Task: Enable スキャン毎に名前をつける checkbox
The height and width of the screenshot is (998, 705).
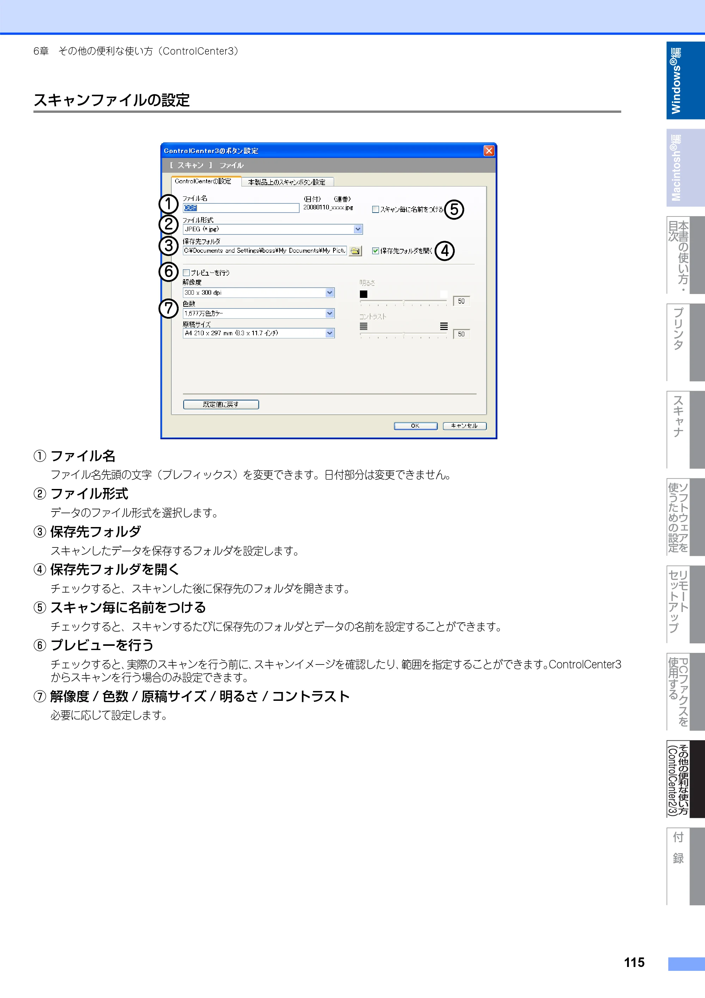Action: (375, 209)
